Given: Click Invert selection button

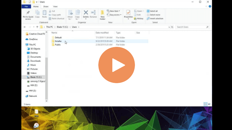Looking at the screenshot, I should [155, 18].
